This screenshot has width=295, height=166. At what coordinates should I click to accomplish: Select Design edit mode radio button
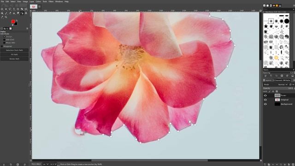tap(4, 37)
